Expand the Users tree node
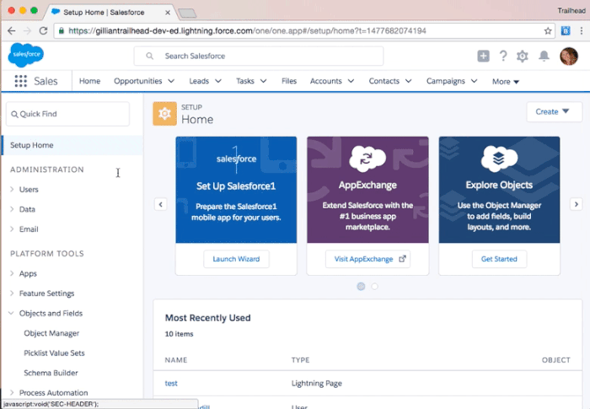 click(12, 189)
